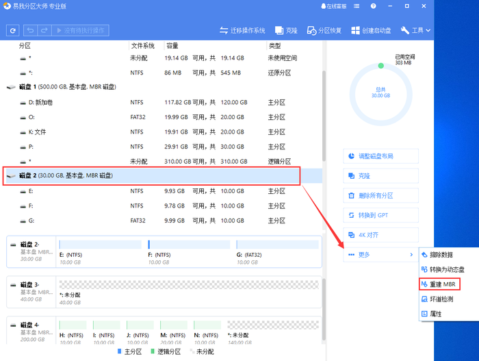Image resolution: width=479 pixels, height=361 pixels.
Task: Expand the 更多 submenu in the side panel
Action: point(380,255)
